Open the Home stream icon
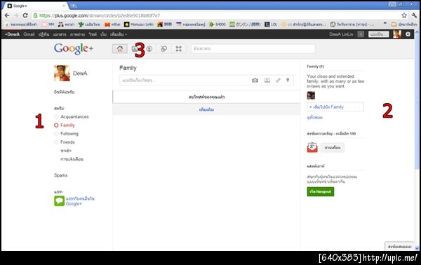 [x=120, y=48]
